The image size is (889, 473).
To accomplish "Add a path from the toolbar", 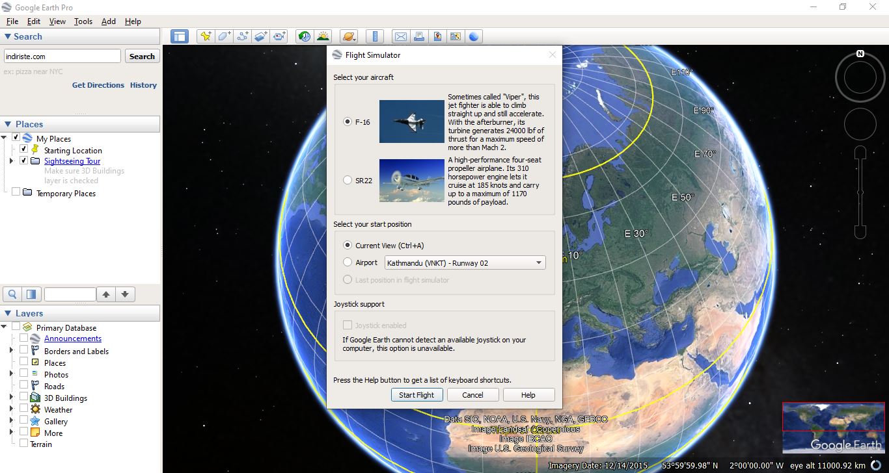I will tap(243, 36).
